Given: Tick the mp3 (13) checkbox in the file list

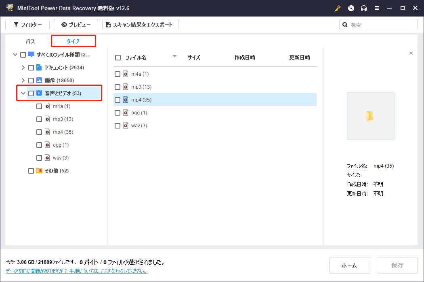Looking at the screenshot, I should click(118, 87).
